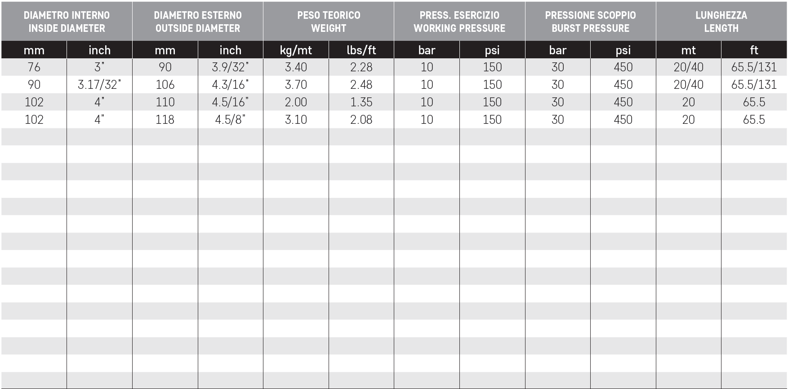Image resolution: width=788 pixels, height=389 pixels.
Task: Select the 3.40 weight cell
Action: coord(296,67)
